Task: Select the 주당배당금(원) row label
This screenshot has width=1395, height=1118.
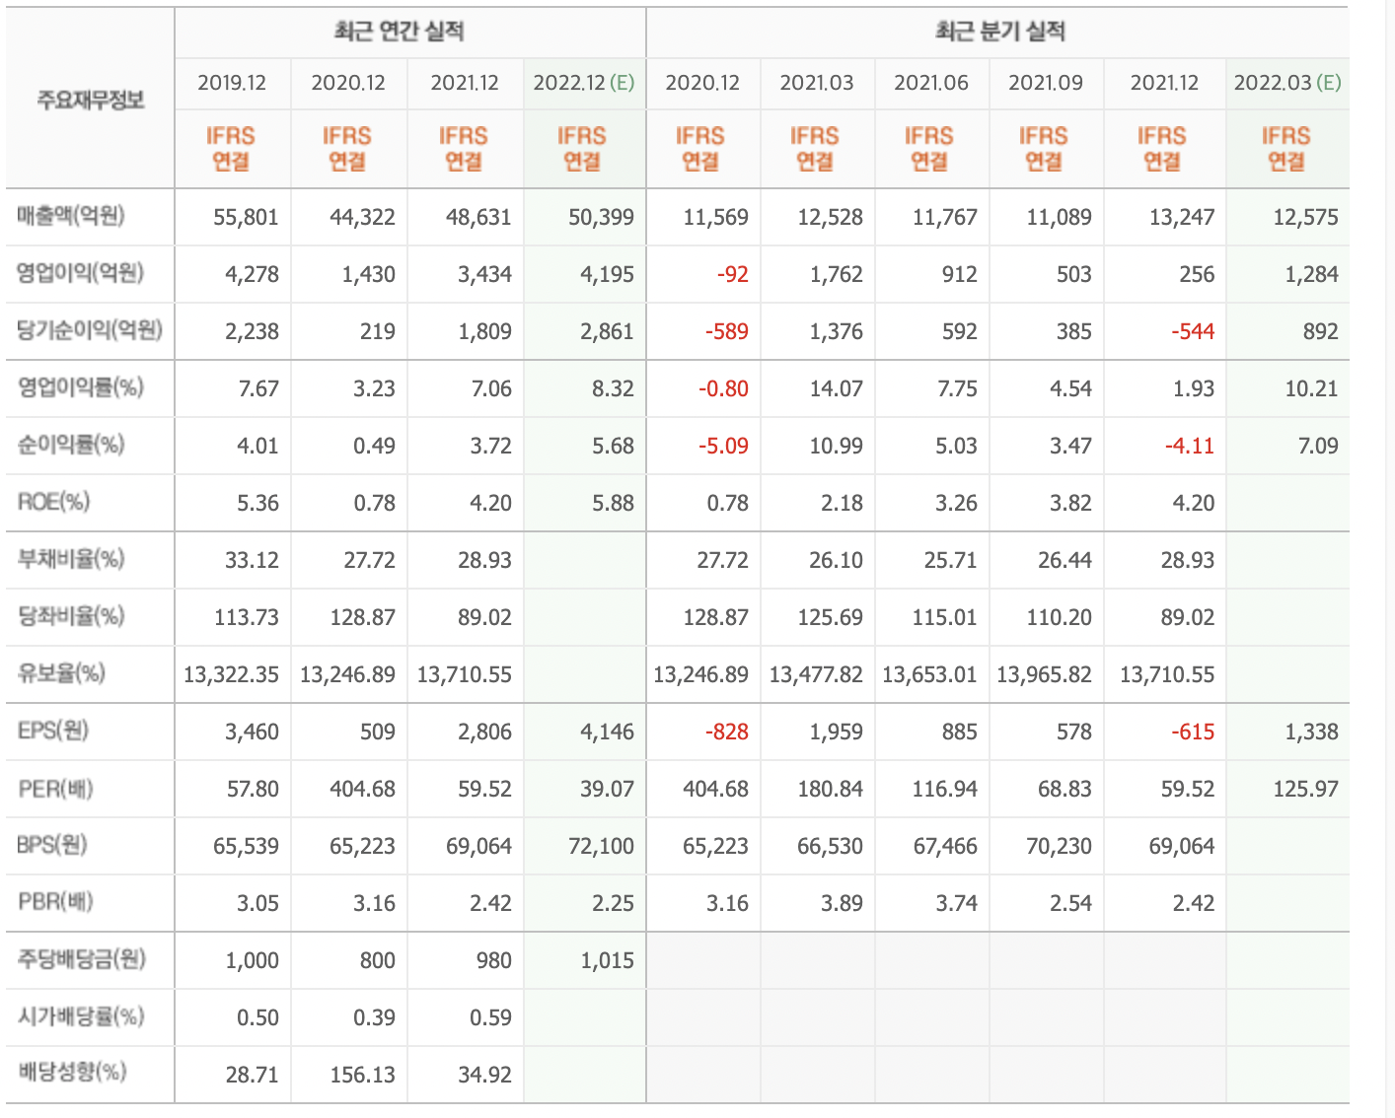Action: pos(82,959)
